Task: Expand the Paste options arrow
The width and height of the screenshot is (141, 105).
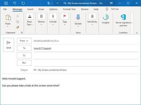Action: (x=8, y=26)
